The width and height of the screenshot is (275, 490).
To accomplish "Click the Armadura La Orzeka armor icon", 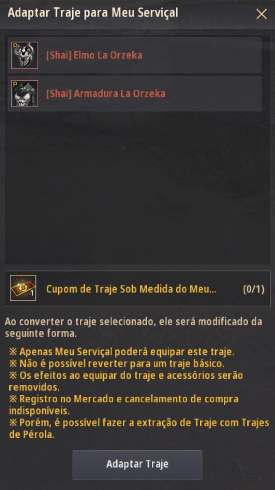I will pos(25,94).
